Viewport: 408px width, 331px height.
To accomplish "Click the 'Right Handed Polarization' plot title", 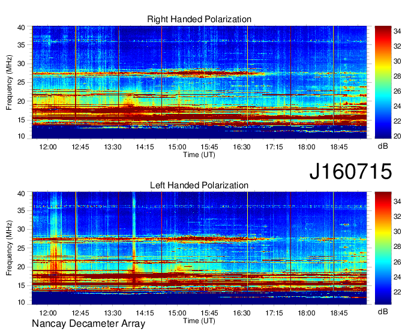I will click(x=199, y=19).
